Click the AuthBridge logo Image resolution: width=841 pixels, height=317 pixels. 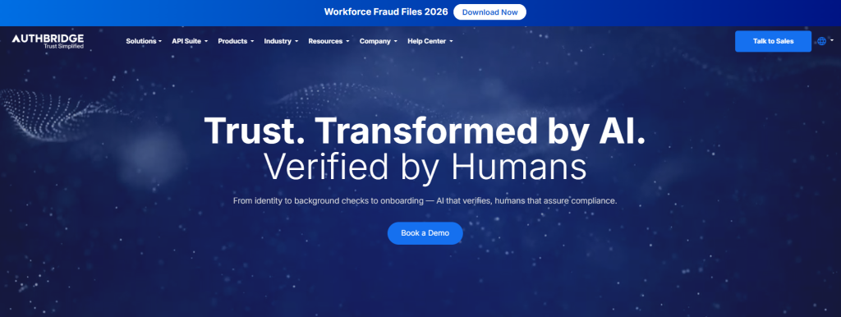[x=48, y=42]
